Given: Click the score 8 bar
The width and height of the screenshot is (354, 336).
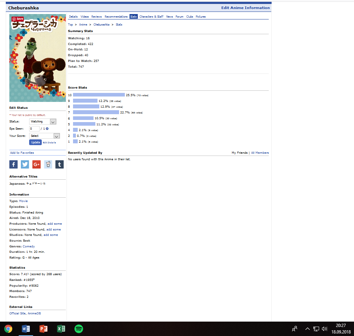Looking at the screenshot, I should [x=86, y=107].
